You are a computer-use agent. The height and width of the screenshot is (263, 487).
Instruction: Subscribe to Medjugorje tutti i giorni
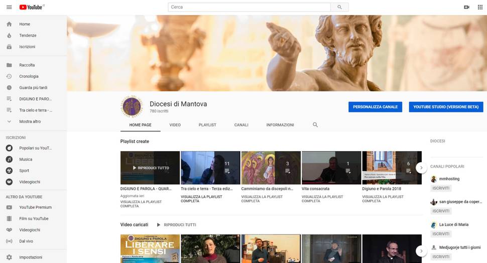pos(441,257)
